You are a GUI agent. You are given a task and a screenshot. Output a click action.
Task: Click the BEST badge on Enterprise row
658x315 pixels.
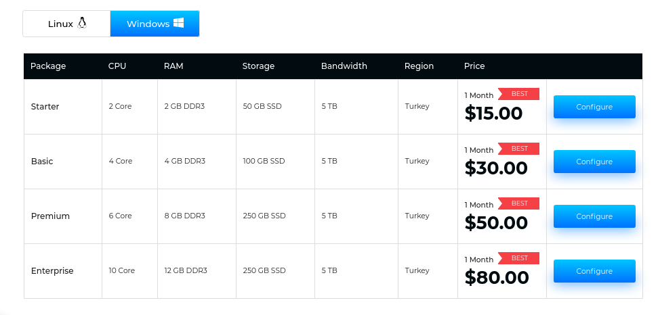518,258
